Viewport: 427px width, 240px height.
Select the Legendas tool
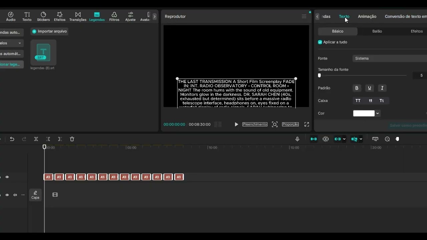click(97, 17)
